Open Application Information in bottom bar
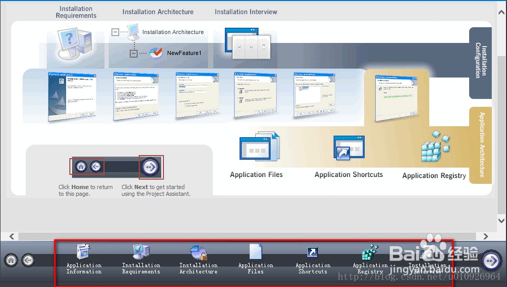 (84, 259)
